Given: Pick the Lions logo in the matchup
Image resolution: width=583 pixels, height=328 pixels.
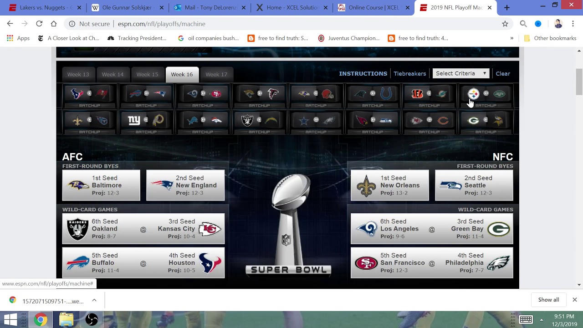Looking at the screenshot, I should [192, 120].
